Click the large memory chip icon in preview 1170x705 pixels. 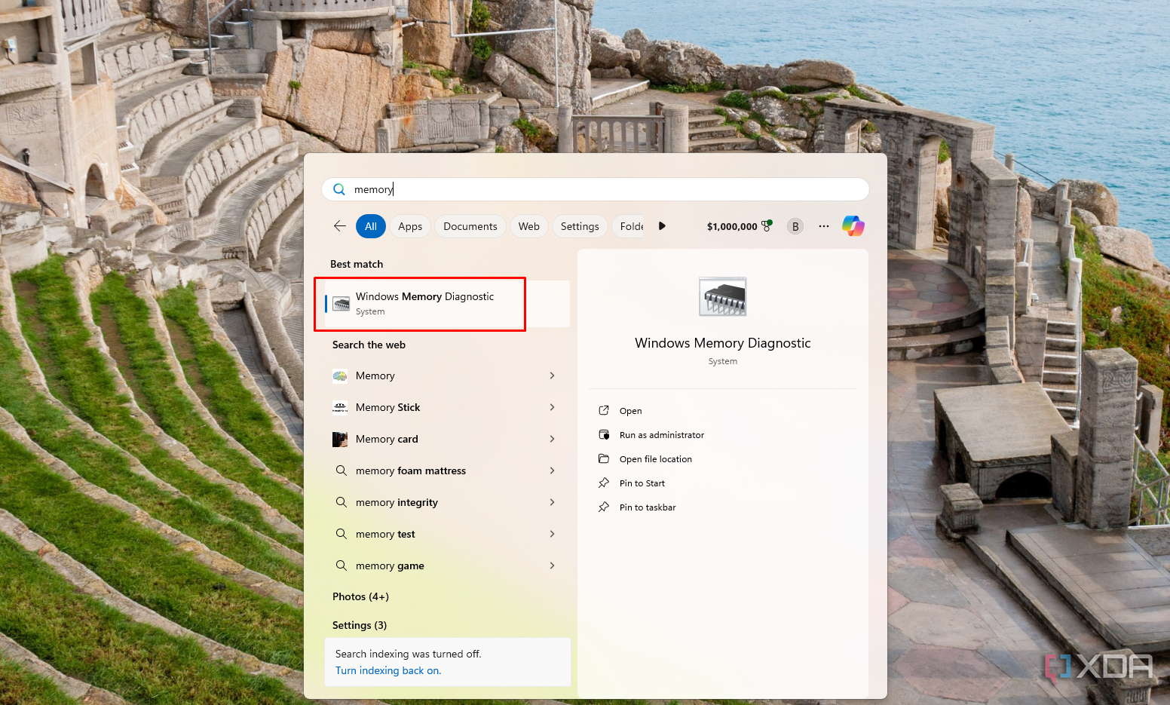point(723,296)
